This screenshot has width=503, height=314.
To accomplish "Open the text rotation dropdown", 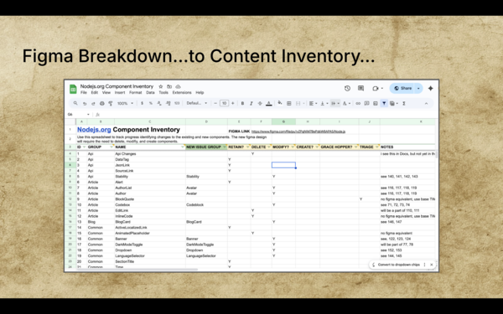I will pyautogui.click(x=346, y=104).
